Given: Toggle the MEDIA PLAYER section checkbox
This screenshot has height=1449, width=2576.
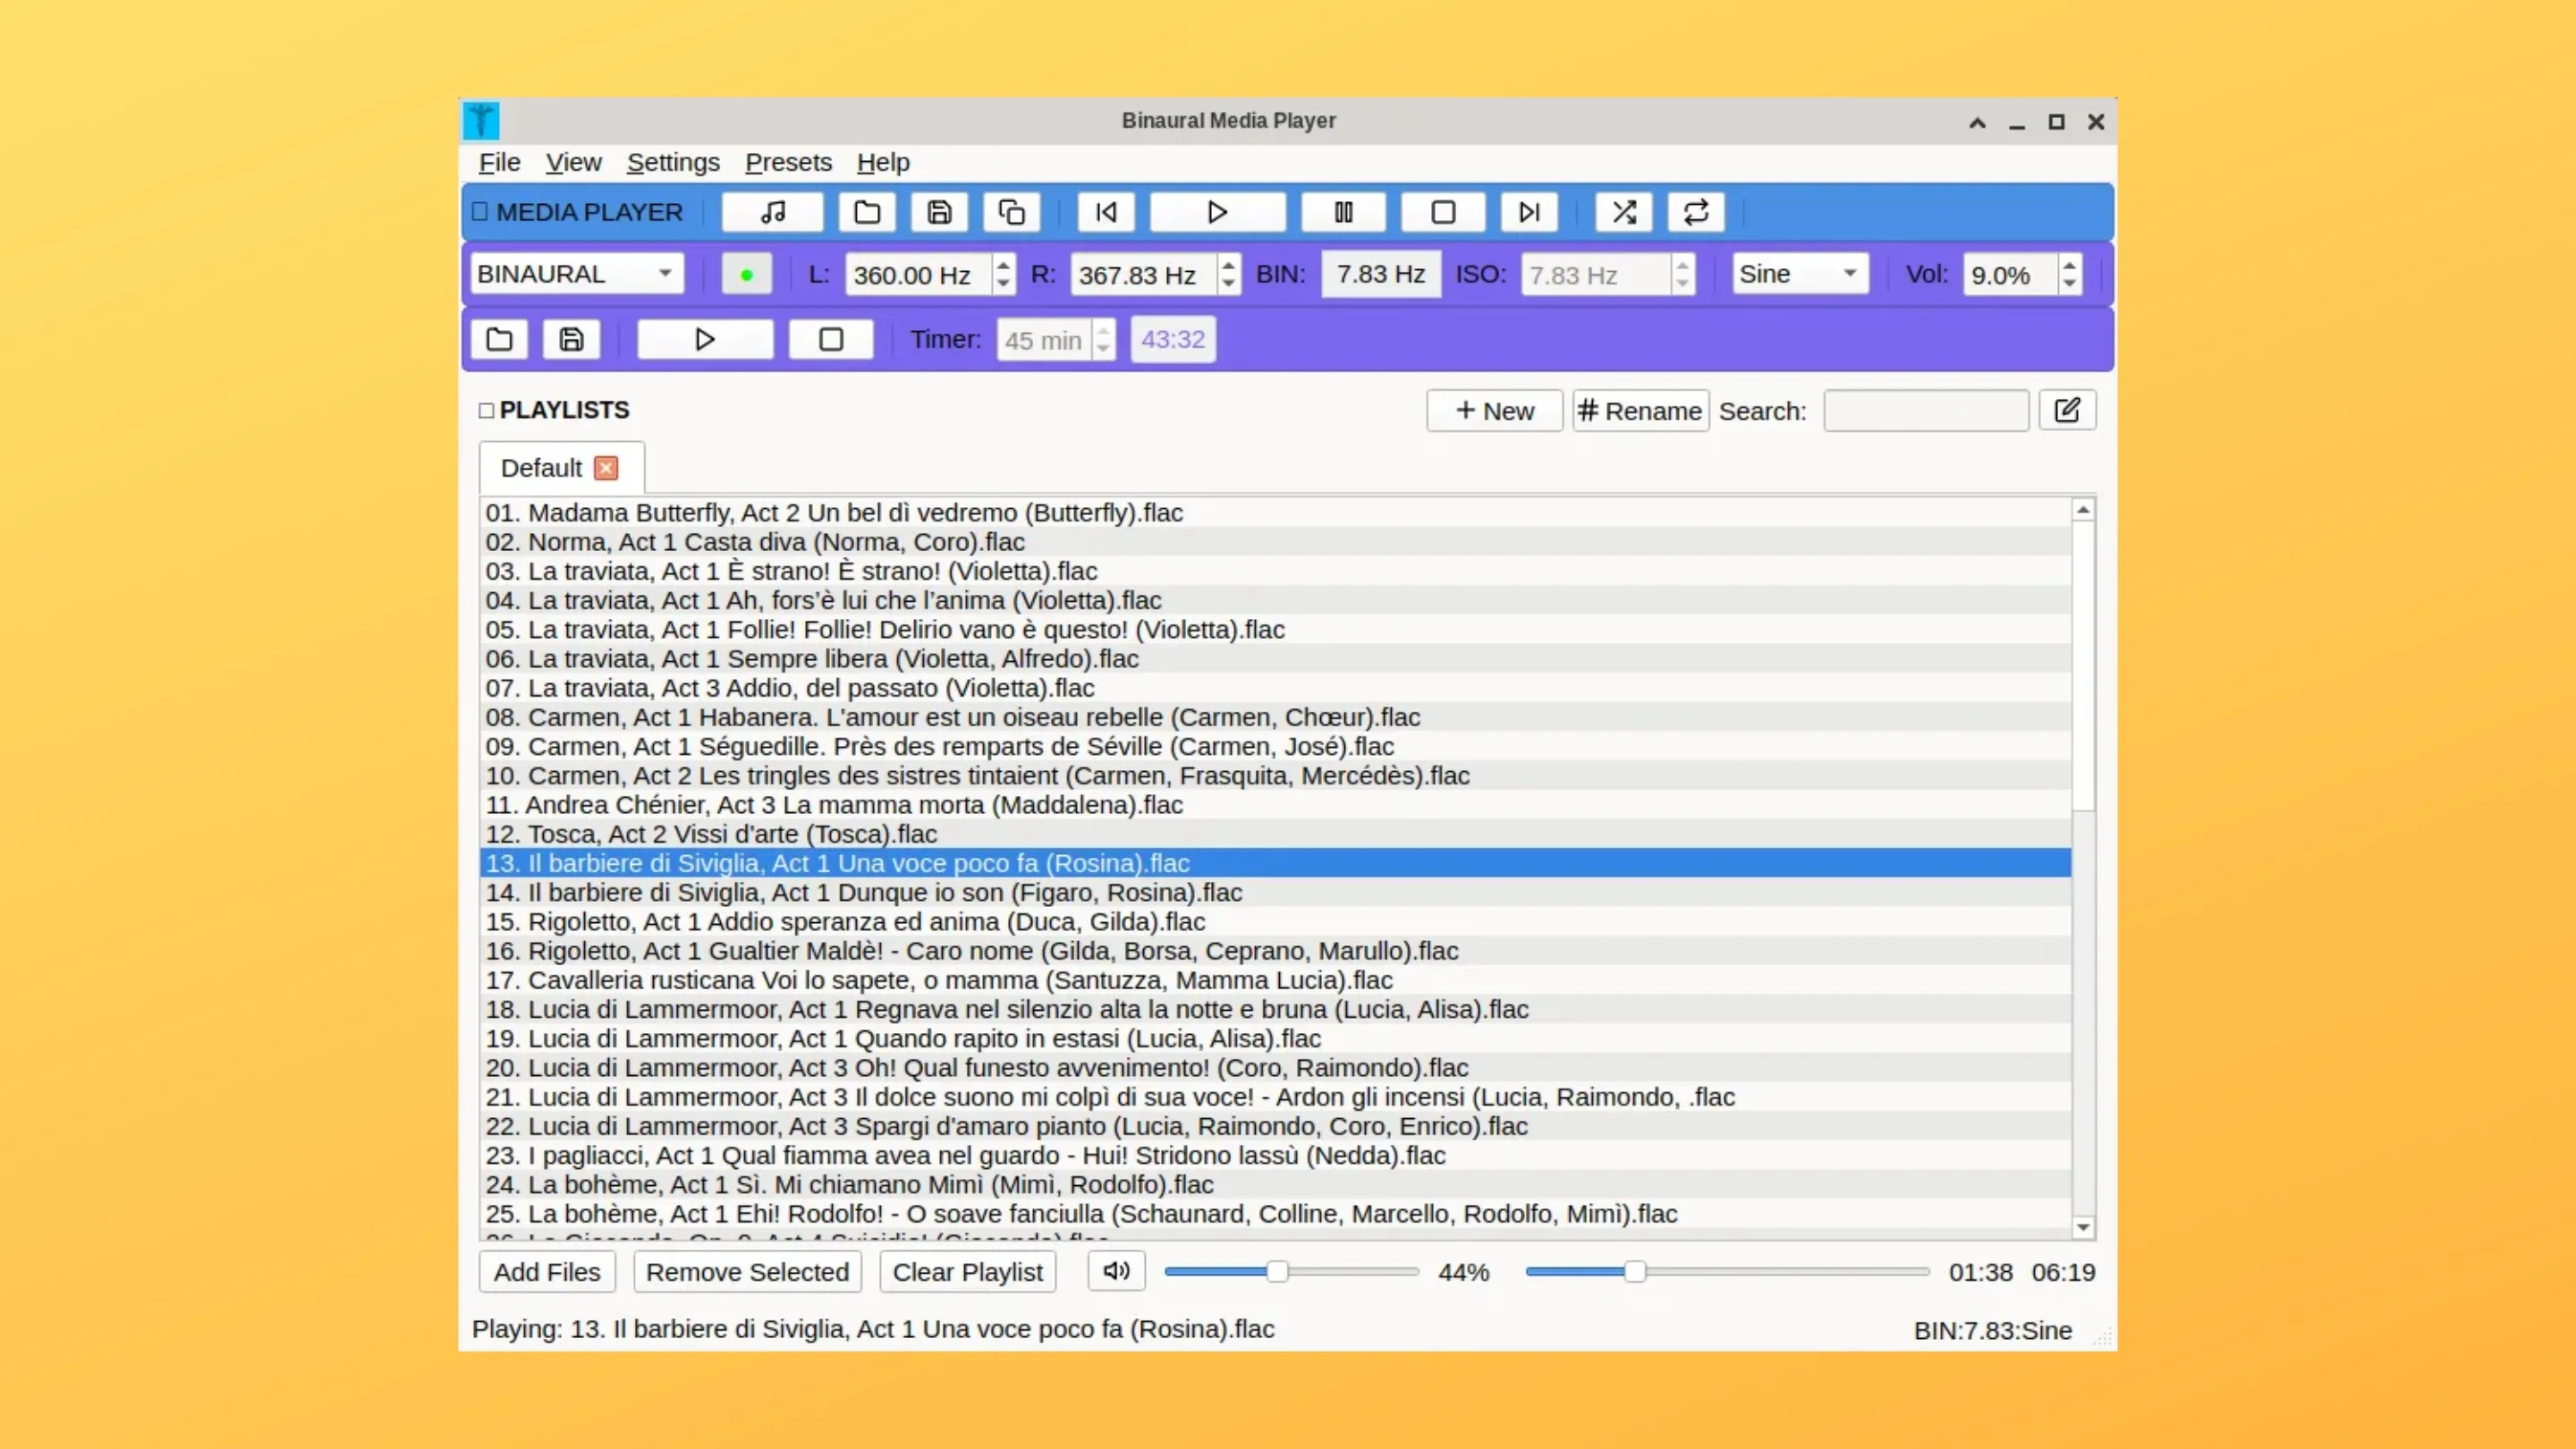Looking at the screenshot, I should 481,211.
